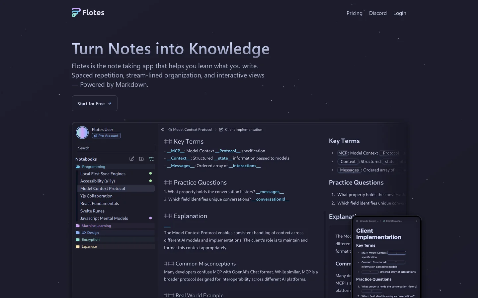
Task: Click the Flotes logo in the header
Action: tap(88, 13)
